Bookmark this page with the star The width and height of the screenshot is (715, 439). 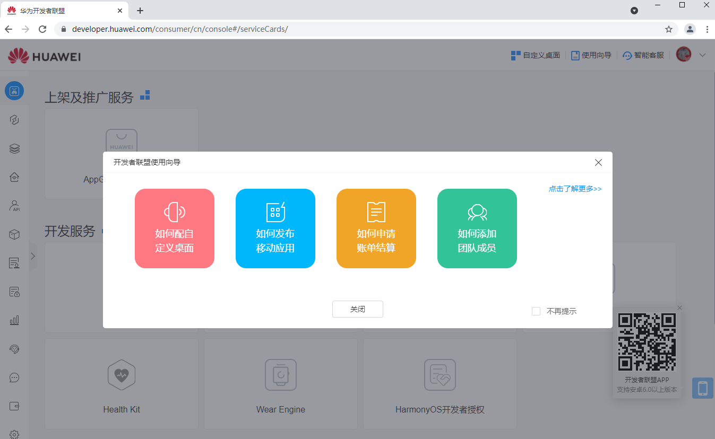669,29
